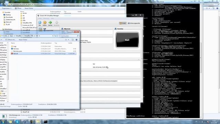Click Öffnen in the back Explorer toolbar
220x124 pixels.
click(18, 8)
